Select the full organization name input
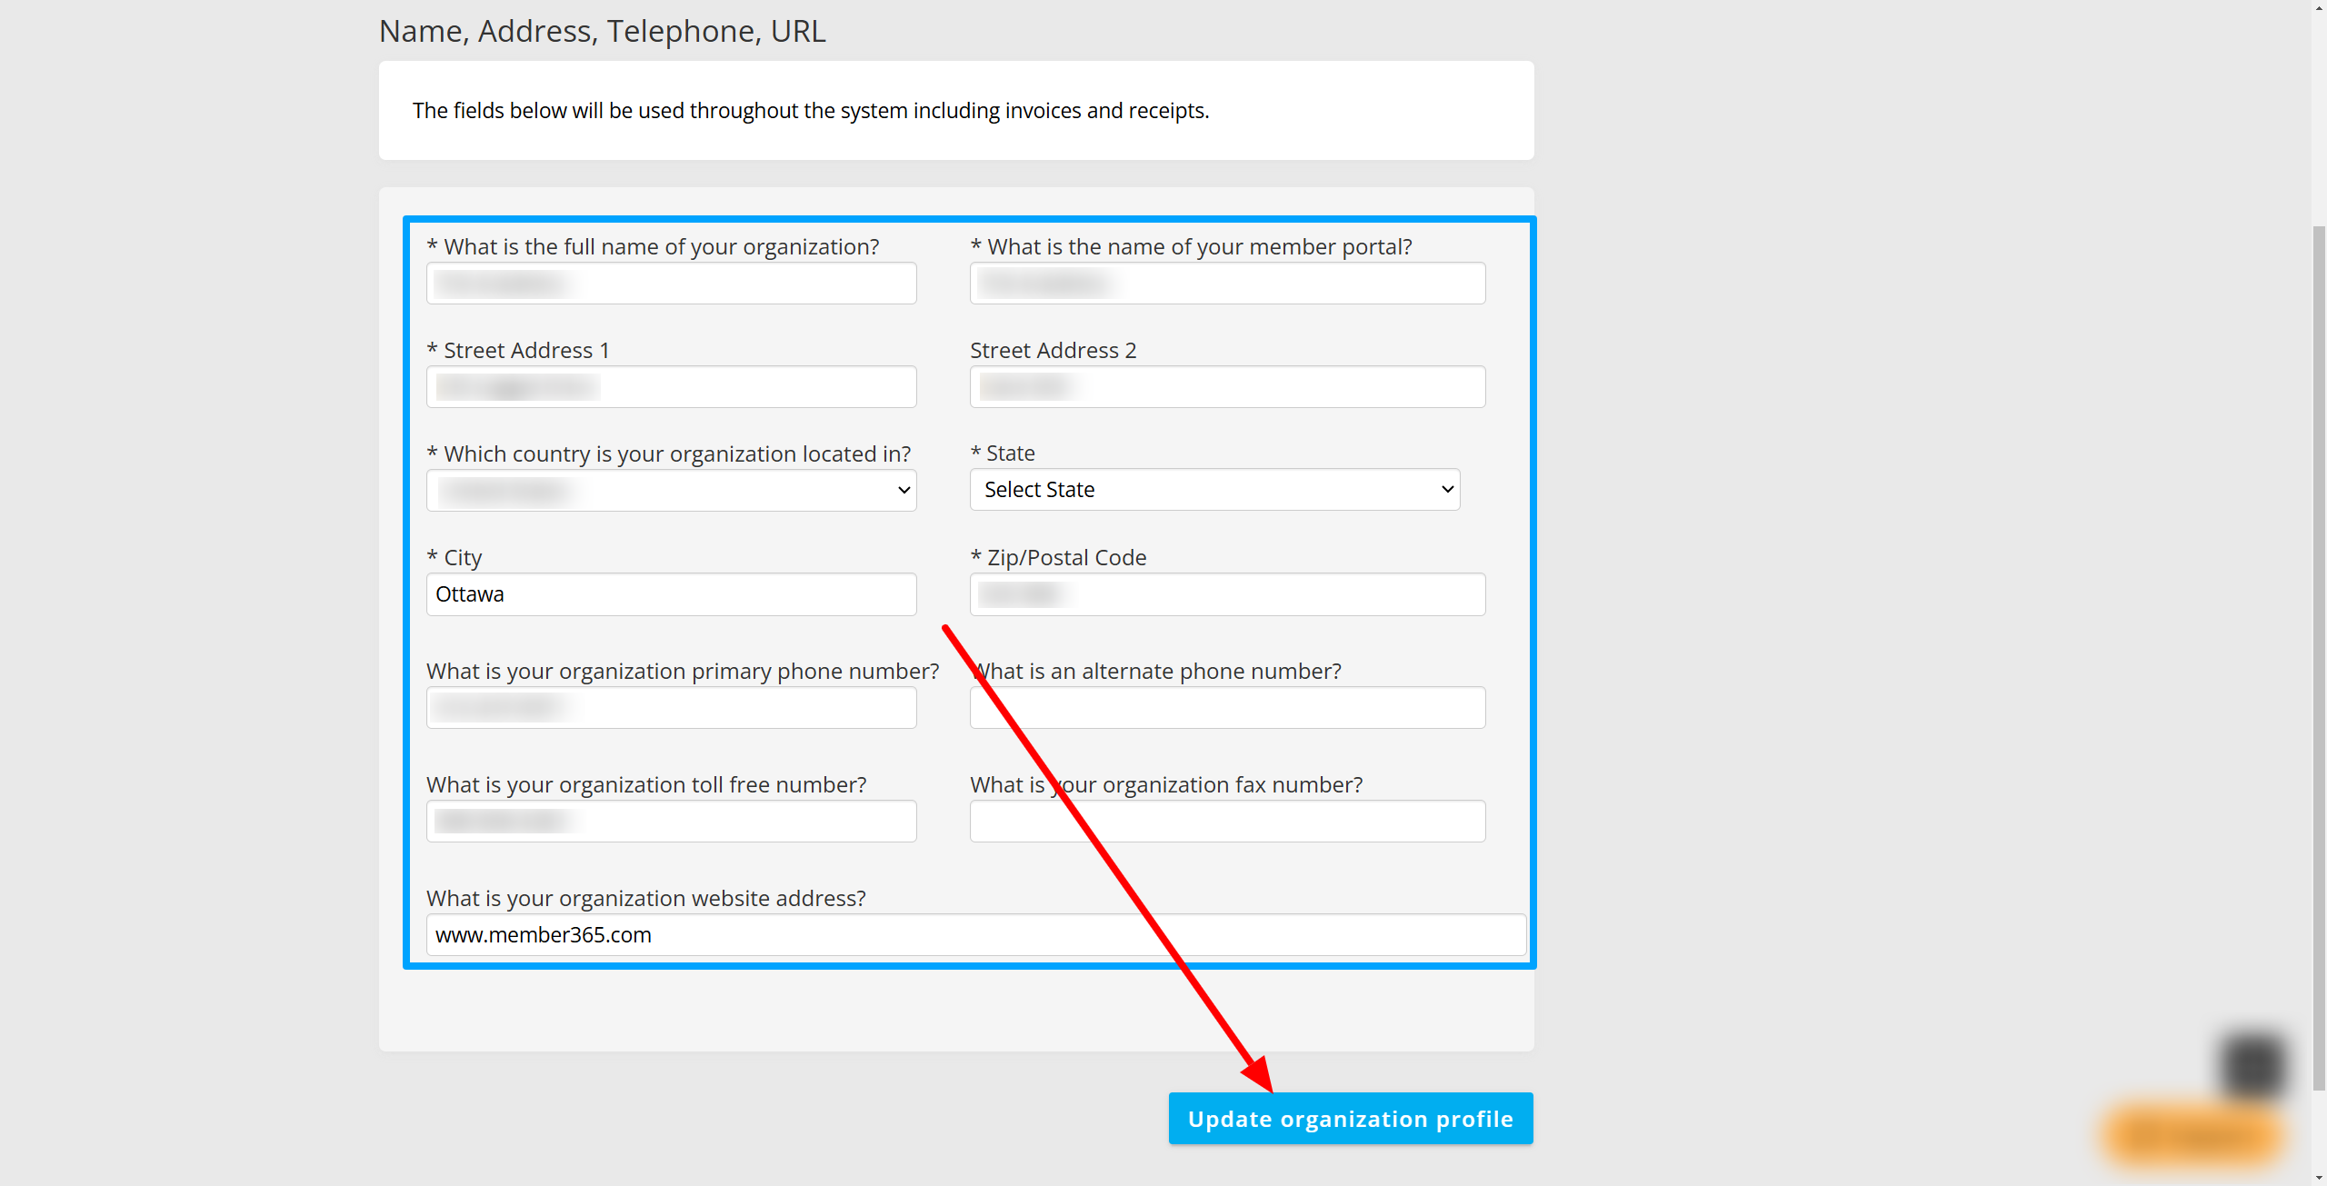 (x=672, y=284)
